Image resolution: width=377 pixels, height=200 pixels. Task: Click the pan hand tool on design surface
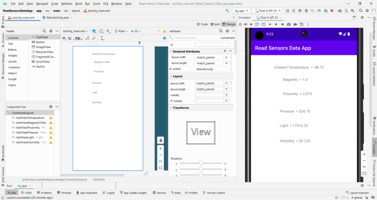pyautogui.click(x=161, y=140)
